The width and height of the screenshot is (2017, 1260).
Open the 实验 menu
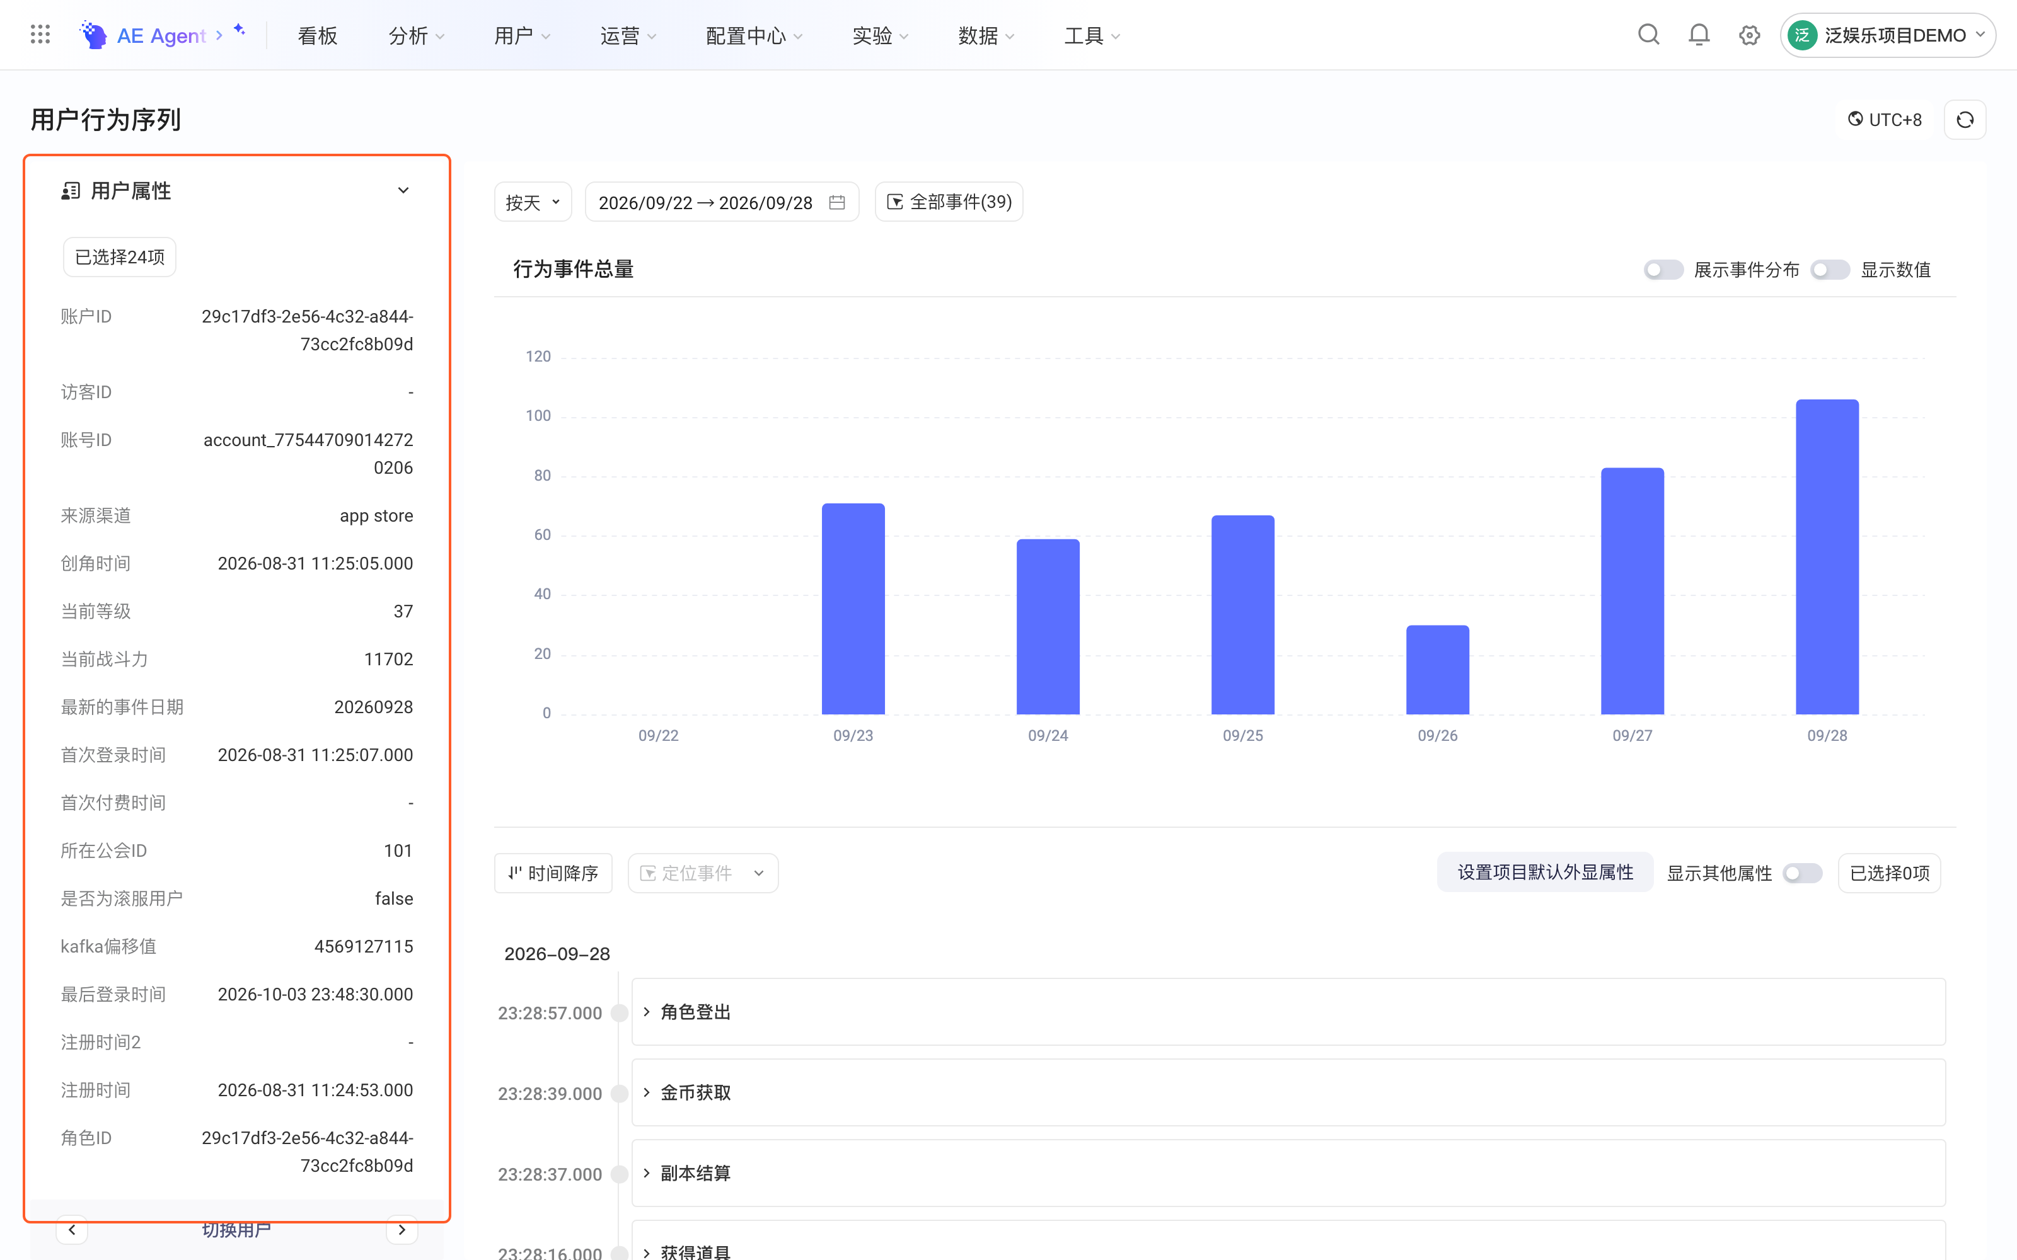[881, 36]
